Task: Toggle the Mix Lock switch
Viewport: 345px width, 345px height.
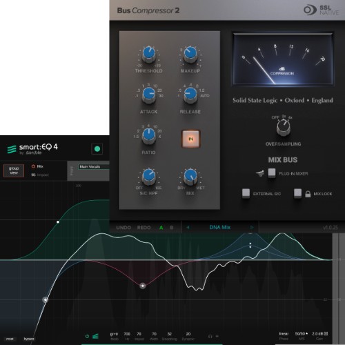Action: click(297, 193)
